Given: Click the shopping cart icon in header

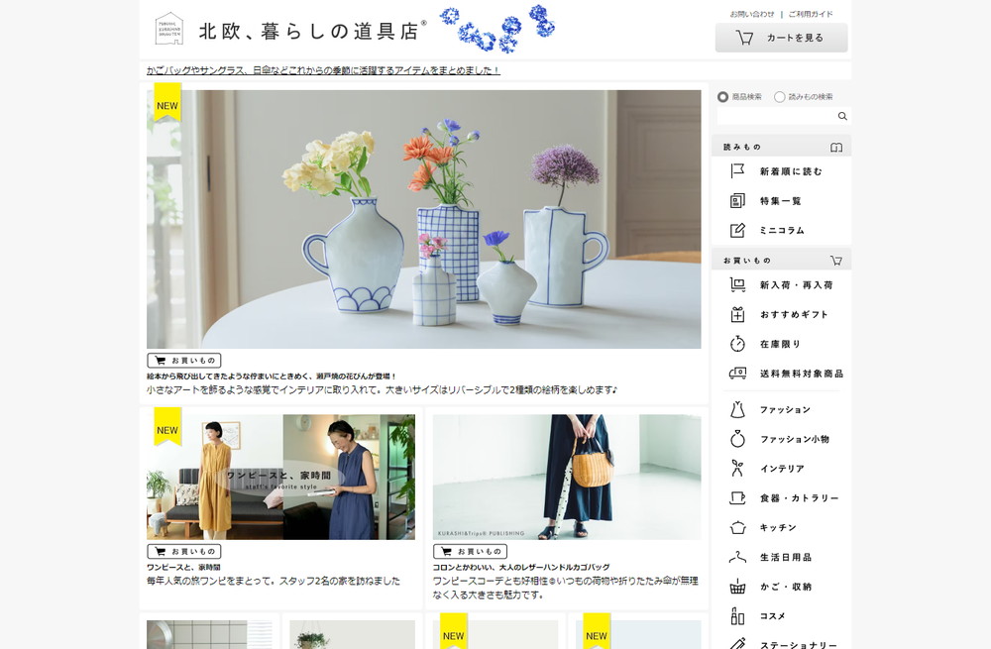Looking at the screenshot, I should (744, 38).
